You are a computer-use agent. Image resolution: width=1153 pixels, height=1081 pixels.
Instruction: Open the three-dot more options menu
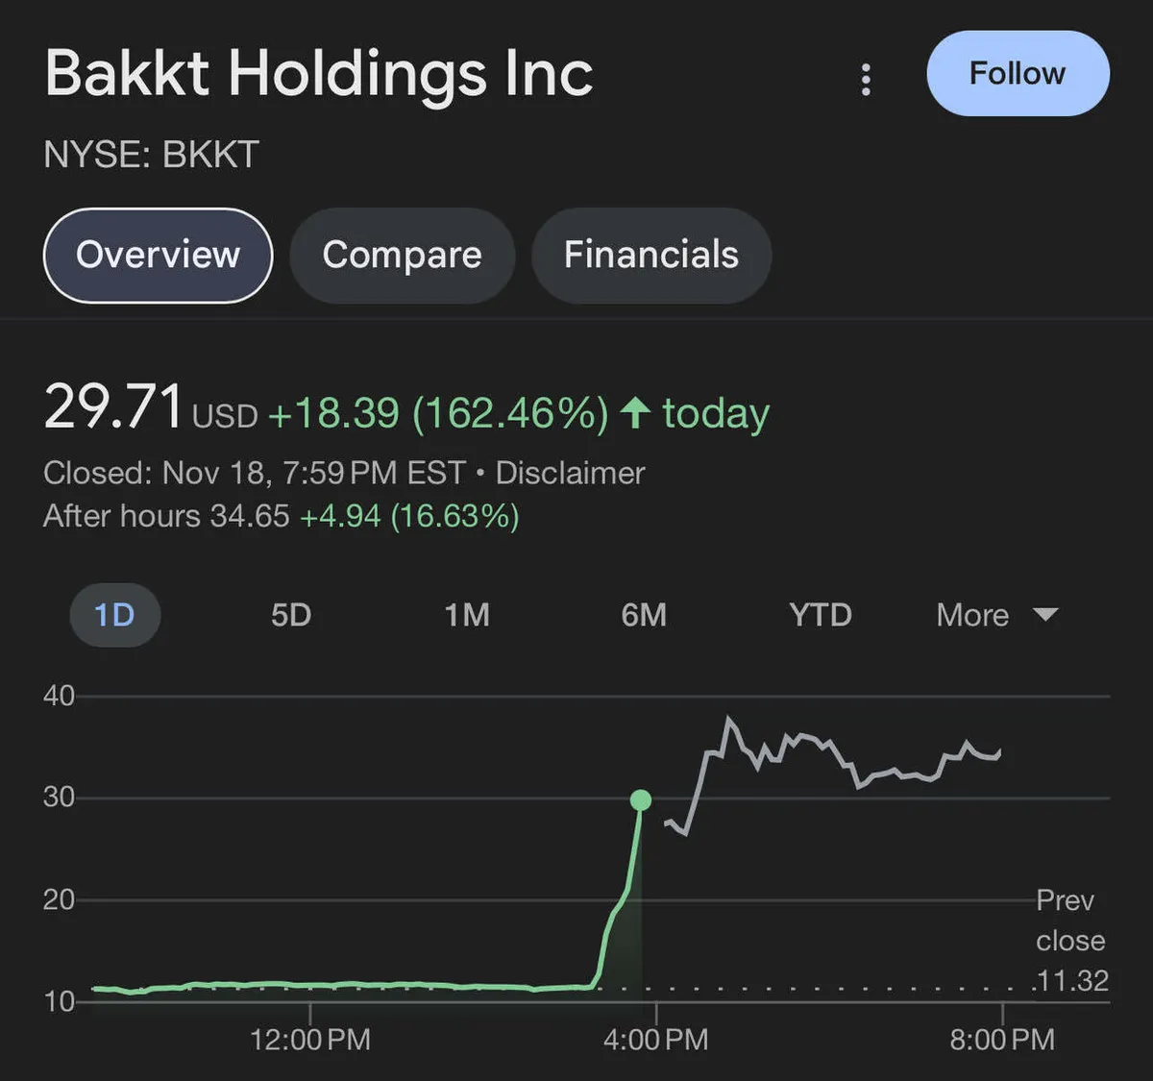(866, 79)
